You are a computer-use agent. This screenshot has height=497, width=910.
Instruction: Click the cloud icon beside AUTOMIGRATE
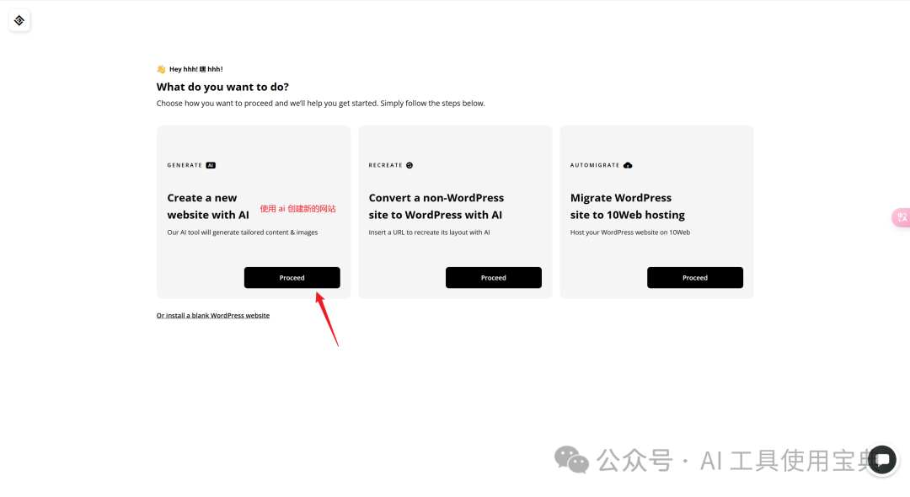point(628,165)
